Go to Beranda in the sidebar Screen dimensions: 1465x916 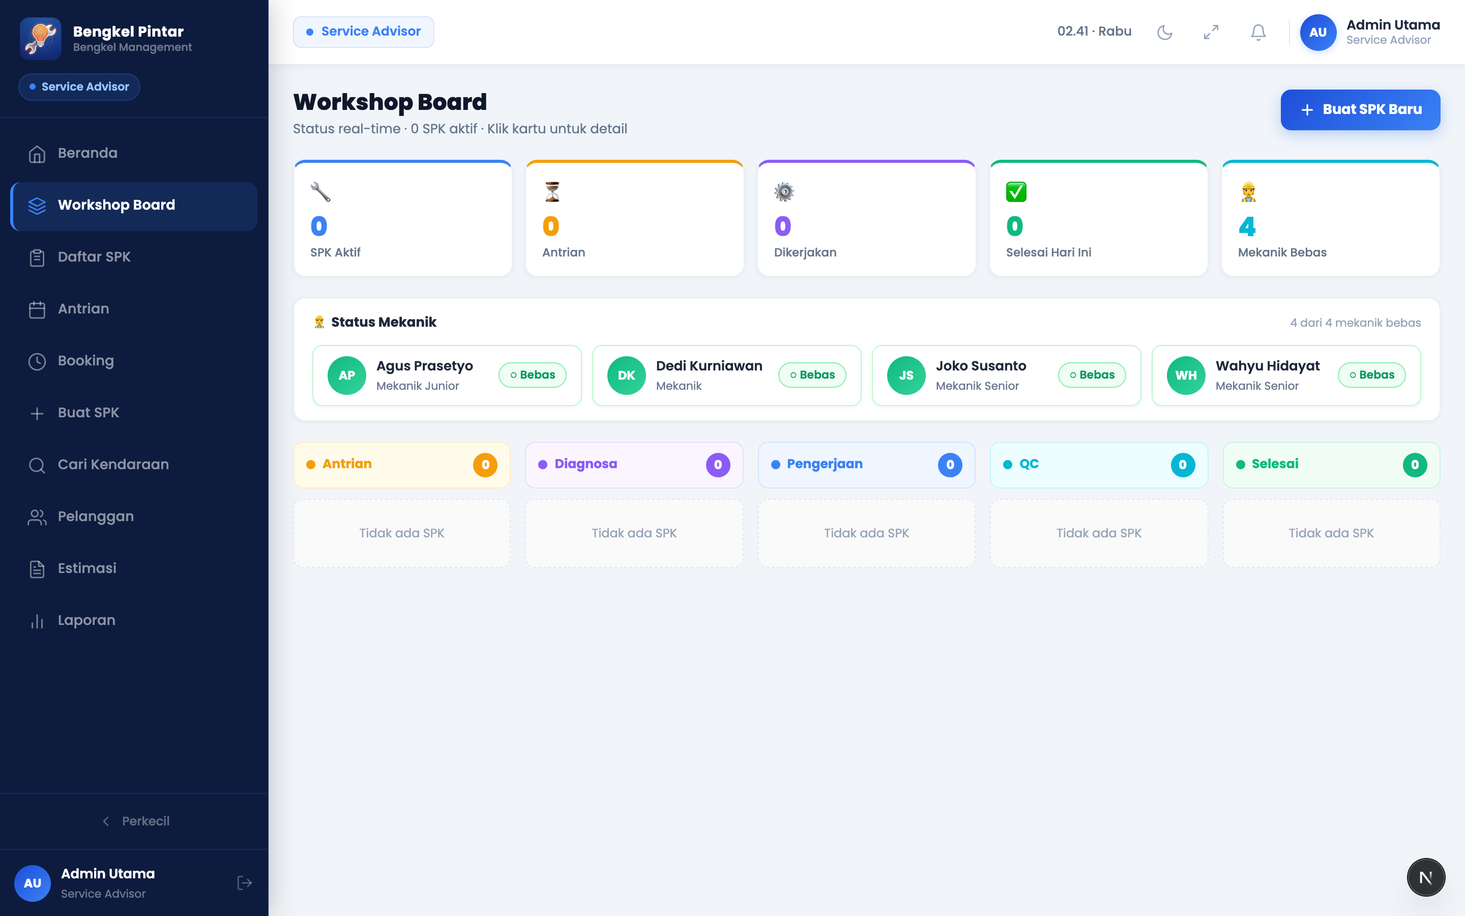click(134, 153)
